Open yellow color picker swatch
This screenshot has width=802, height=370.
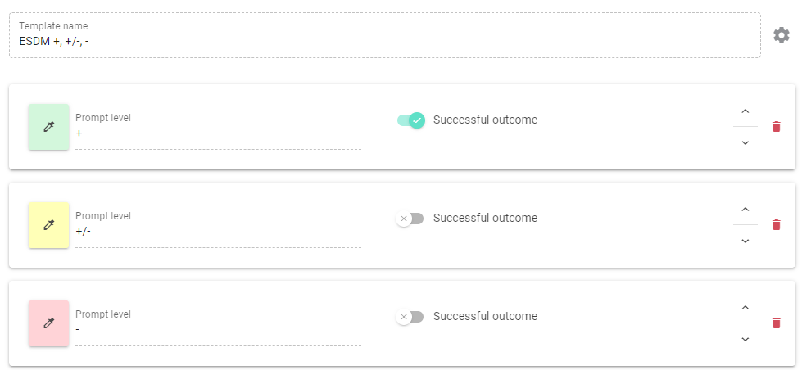pos(48,225)
